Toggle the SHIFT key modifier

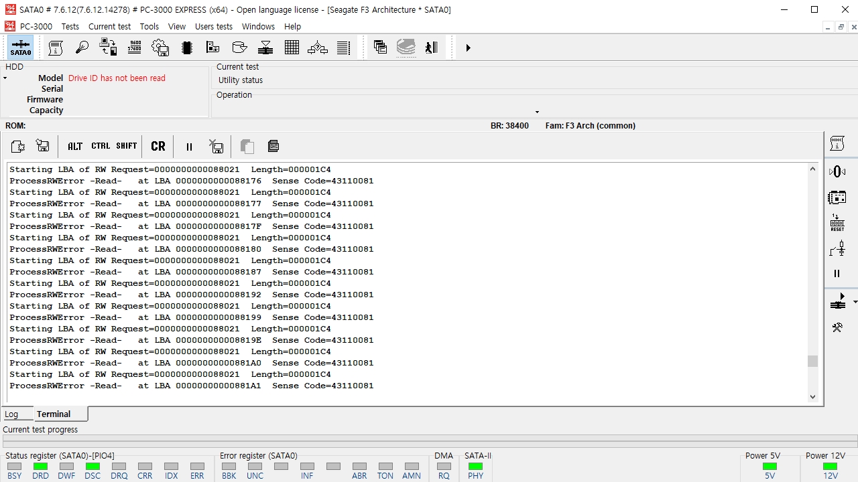click(x=126, y=146)
